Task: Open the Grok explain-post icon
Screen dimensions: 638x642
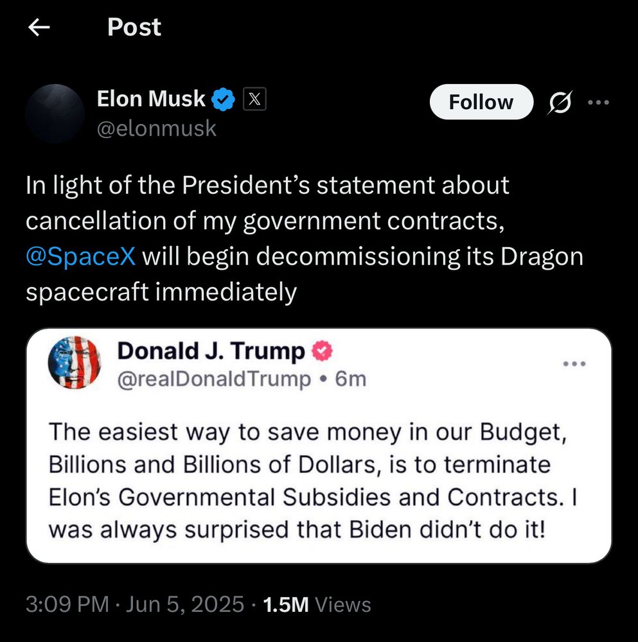Action: point(559,103)
